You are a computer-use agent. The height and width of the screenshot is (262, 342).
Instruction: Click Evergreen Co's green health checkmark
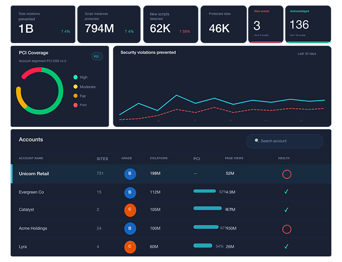coord(286,192)
